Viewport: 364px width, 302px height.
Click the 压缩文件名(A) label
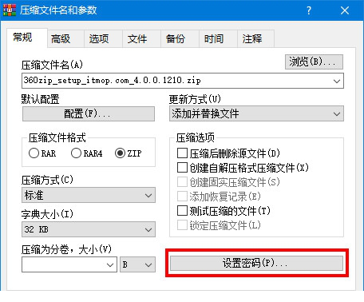pos(52,65)
